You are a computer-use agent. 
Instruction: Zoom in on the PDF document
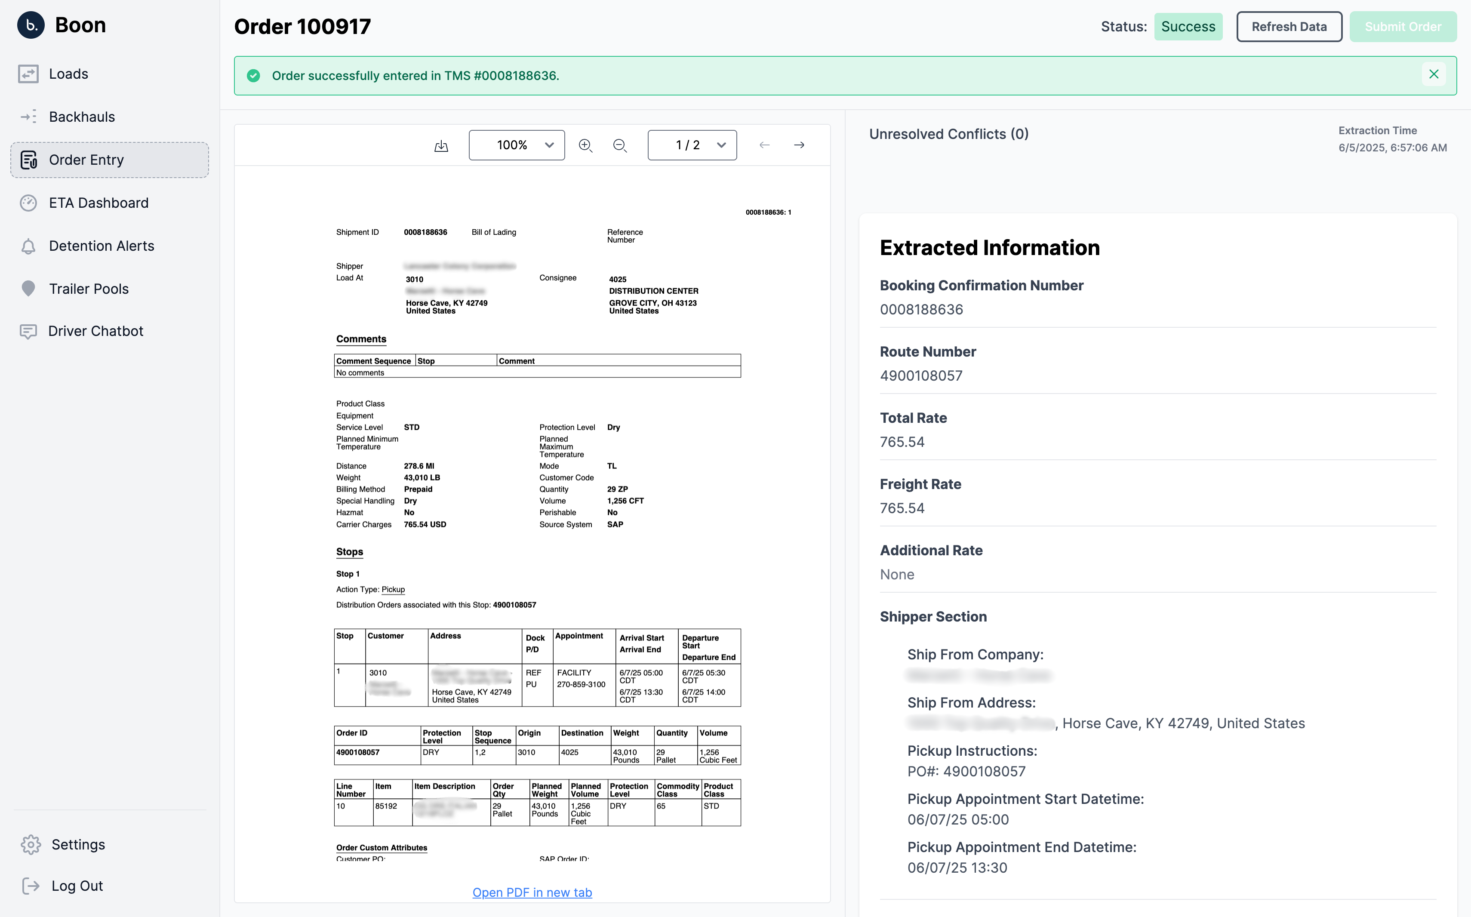(x=585, y=145)
